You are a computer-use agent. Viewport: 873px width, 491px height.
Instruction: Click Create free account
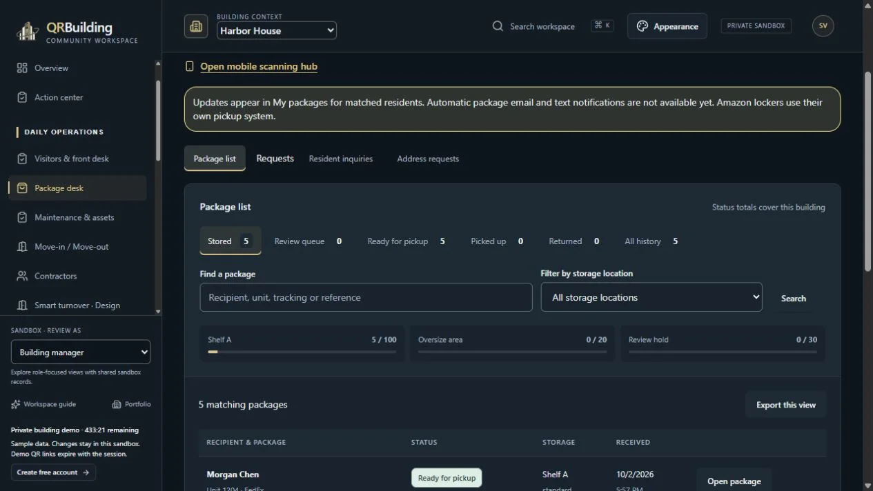point(53,472)
